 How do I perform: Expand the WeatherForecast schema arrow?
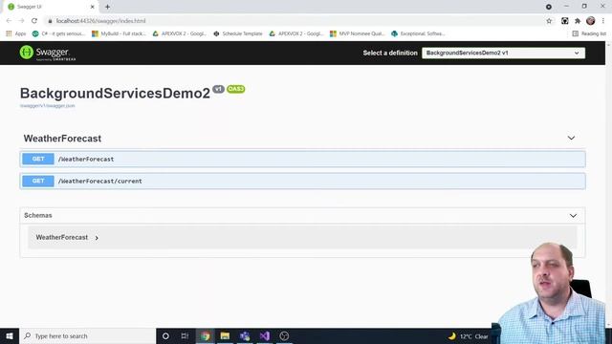point(97,238)
